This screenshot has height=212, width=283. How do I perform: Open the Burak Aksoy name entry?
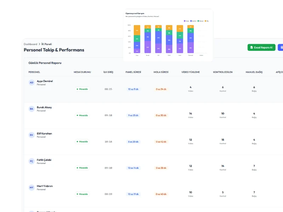(44, 107)
